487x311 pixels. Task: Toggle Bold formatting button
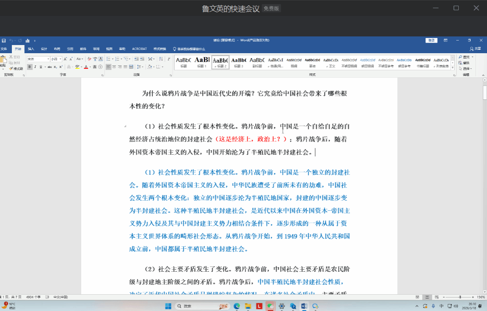(30, 67)
